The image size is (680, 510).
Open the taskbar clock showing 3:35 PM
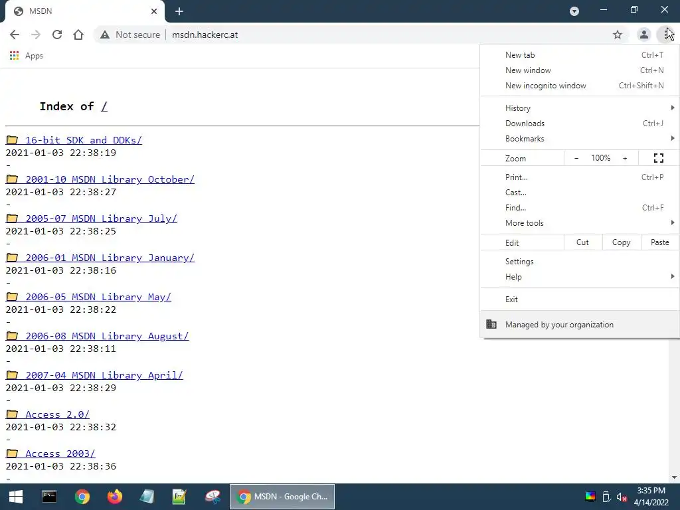tap(651, 497)
